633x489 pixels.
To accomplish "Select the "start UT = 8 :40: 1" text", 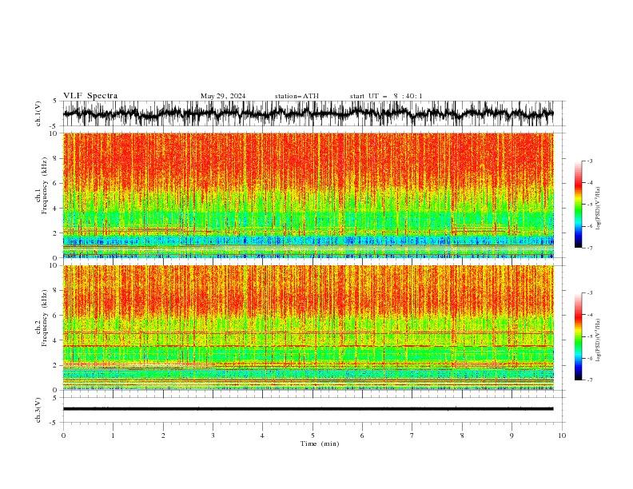I will point(386,96).
